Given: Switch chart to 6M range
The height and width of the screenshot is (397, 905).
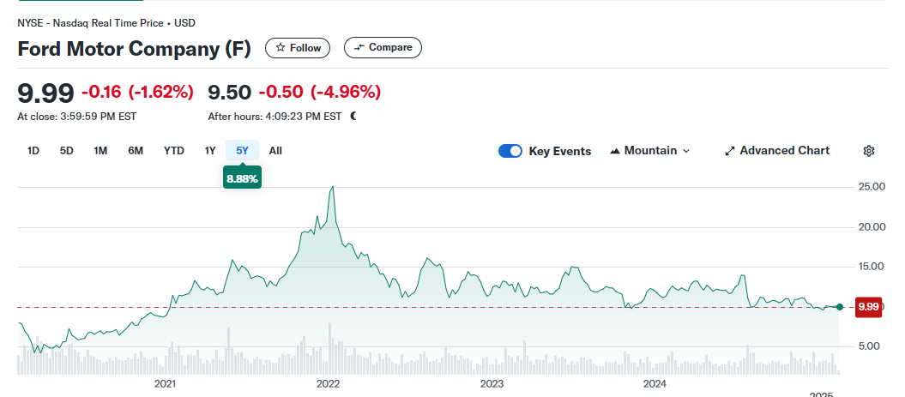Looking at the screenshot, I should coord(136,151).
